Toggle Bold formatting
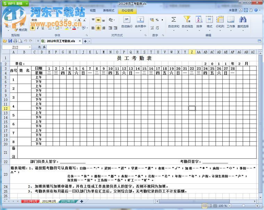 (x=33, y=28)
